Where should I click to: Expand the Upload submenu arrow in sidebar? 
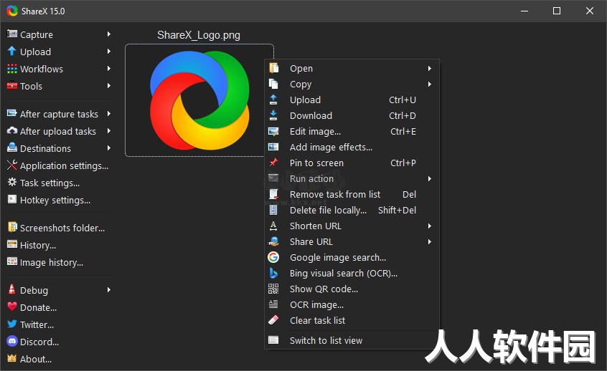pos(109,51)
